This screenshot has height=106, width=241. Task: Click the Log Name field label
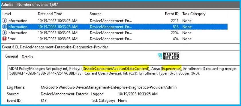pyautogui.click(x=16, y=87)
